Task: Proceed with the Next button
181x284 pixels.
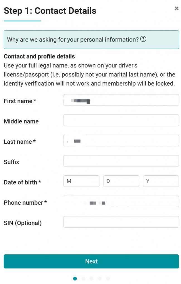Action: click(91, 261)
